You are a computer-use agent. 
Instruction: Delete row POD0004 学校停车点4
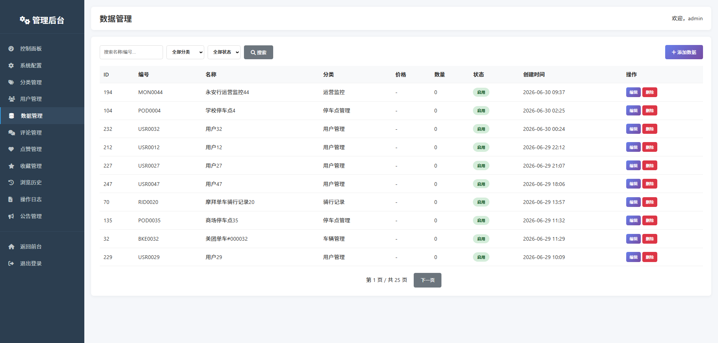tap(650, 111)
